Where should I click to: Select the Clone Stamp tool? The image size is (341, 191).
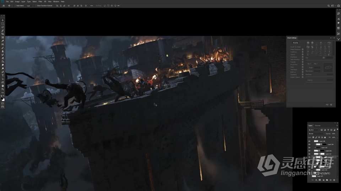tap(2, 51)
